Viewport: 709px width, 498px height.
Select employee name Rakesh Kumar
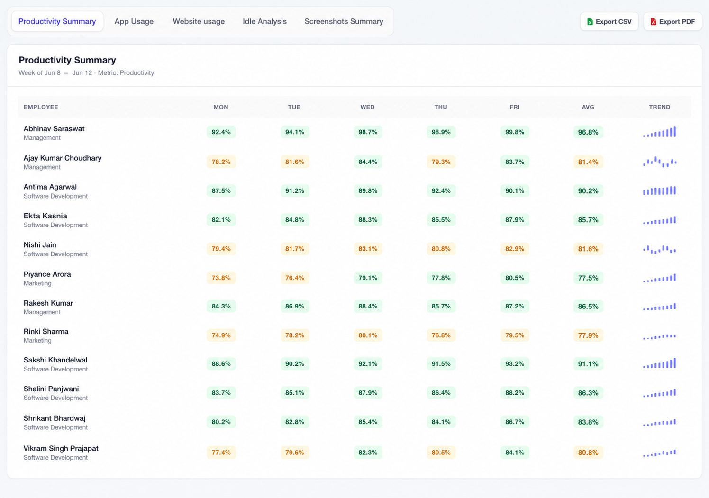[x=48, y=303]
